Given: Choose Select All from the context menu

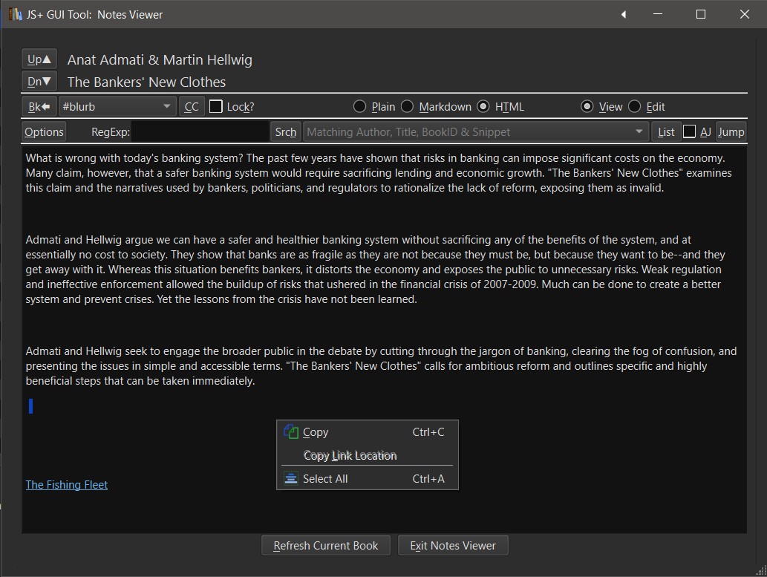Looking at the screenshot, I should coord(368,479).
